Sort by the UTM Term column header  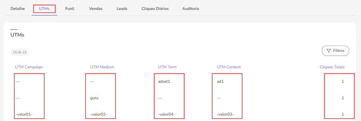167,67
